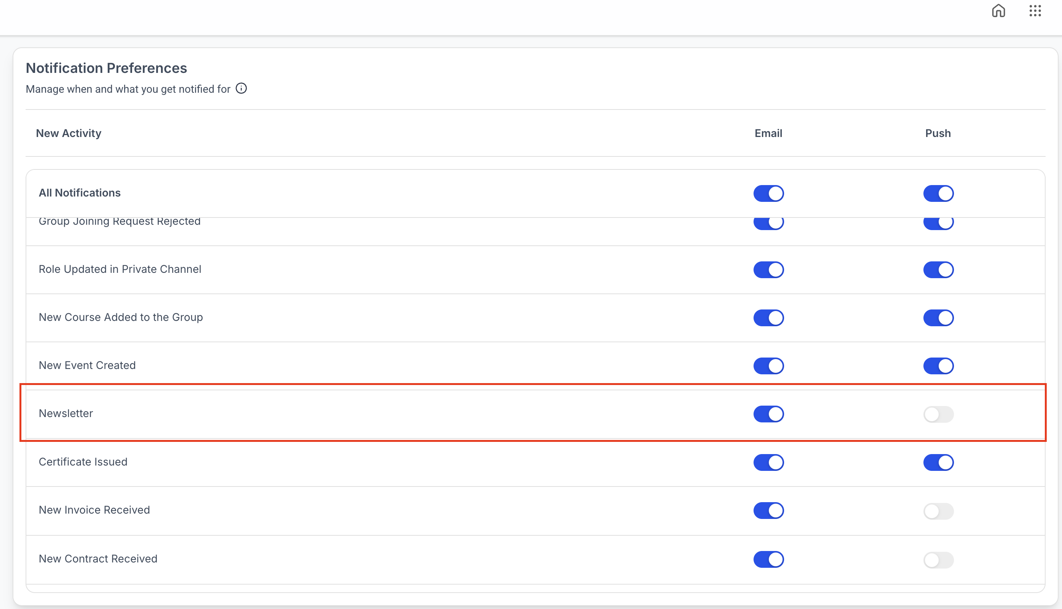Open the apps grid menu icon
The width and height of the screenshot is (1062, 609).
[x=1035, y=11]
